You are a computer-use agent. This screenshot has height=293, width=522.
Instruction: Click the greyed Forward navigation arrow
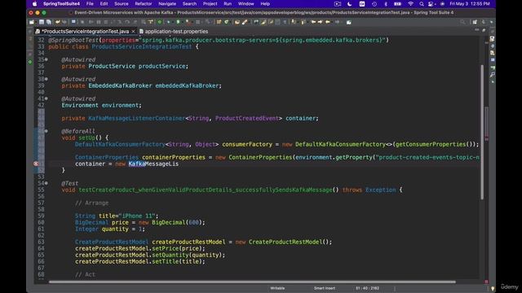[x=337, y=22]
